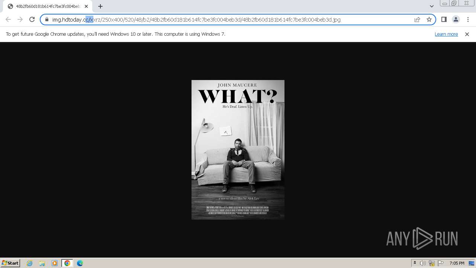The width and height of the screenshot is (476, 268).
Task: Click the Show desktop tray button
Action: (x=472, y=263)
